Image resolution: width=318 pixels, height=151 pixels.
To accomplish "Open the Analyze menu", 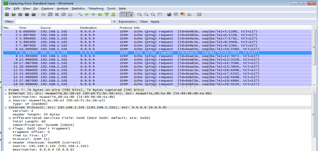I will click(x=62, y=8).
